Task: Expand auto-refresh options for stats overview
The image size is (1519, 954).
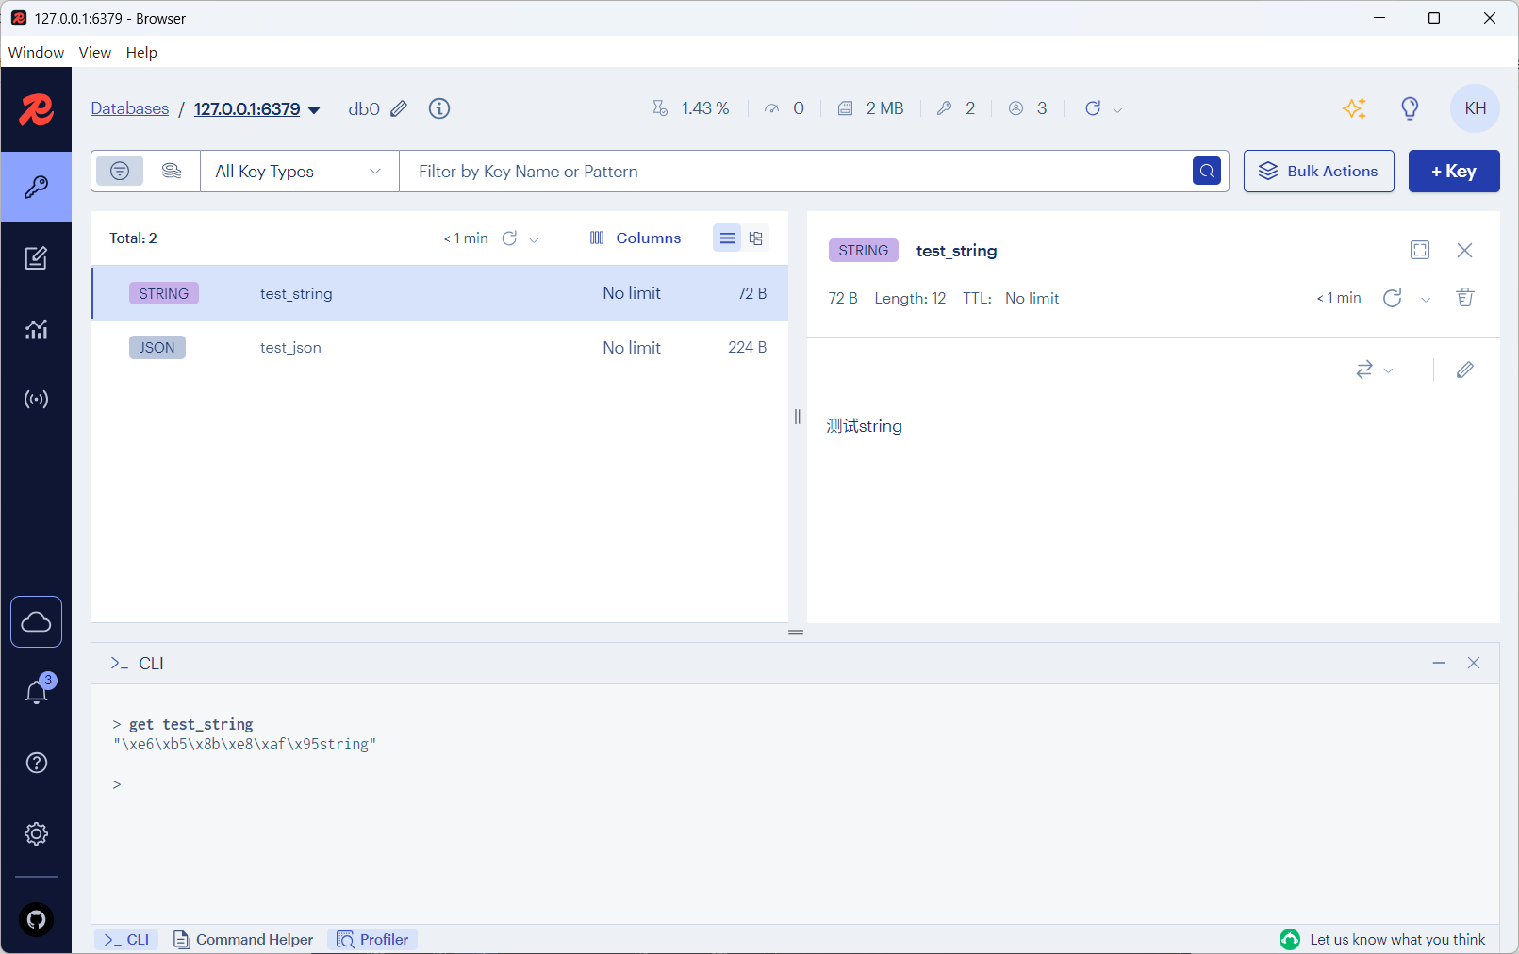Action: 1117,109
